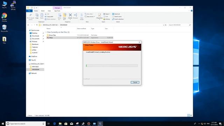Open This PC in navigation pane
The height and width of the screenshot is (126, 224).
(34, 60)
